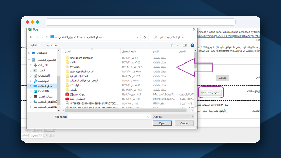281x158 pixels.
Task: Select ملفات الفيديو (Videos) in sidebar
Action: [45, 96]
